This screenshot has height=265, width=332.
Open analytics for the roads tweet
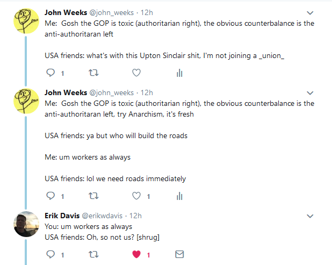pyautogui.click(x=179, y=196)
